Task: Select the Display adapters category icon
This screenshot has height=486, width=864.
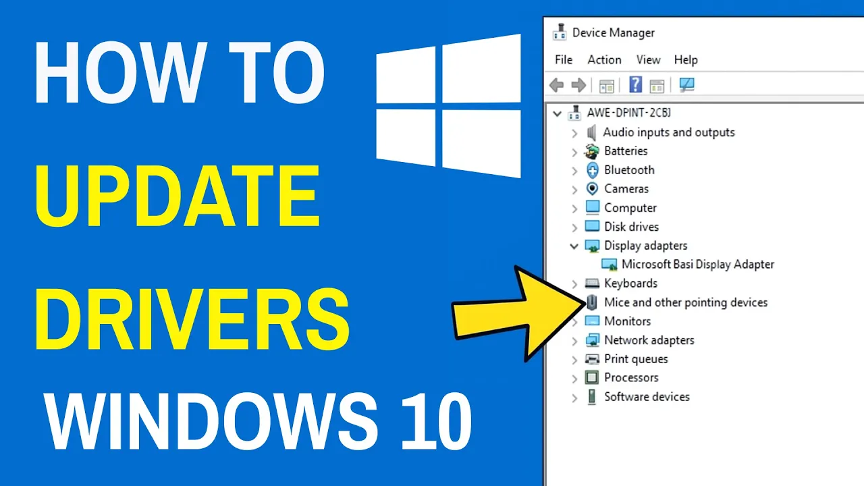Action: tap(591, 246)
